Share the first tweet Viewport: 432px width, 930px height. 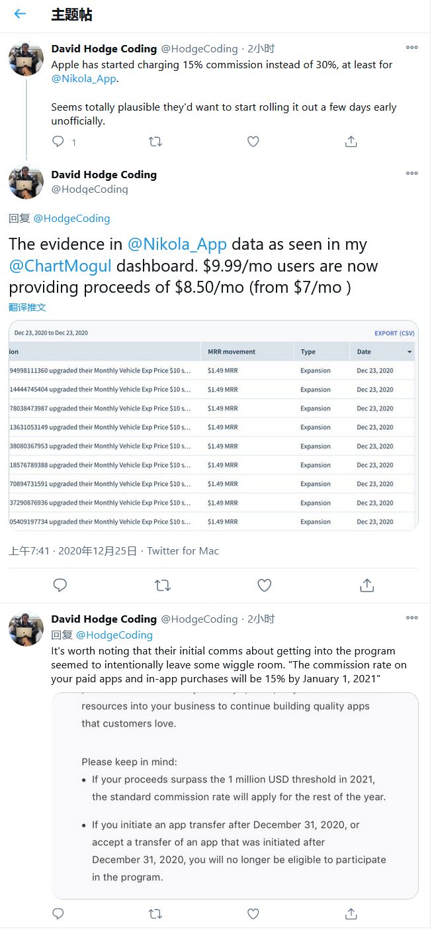click(351, 142)
